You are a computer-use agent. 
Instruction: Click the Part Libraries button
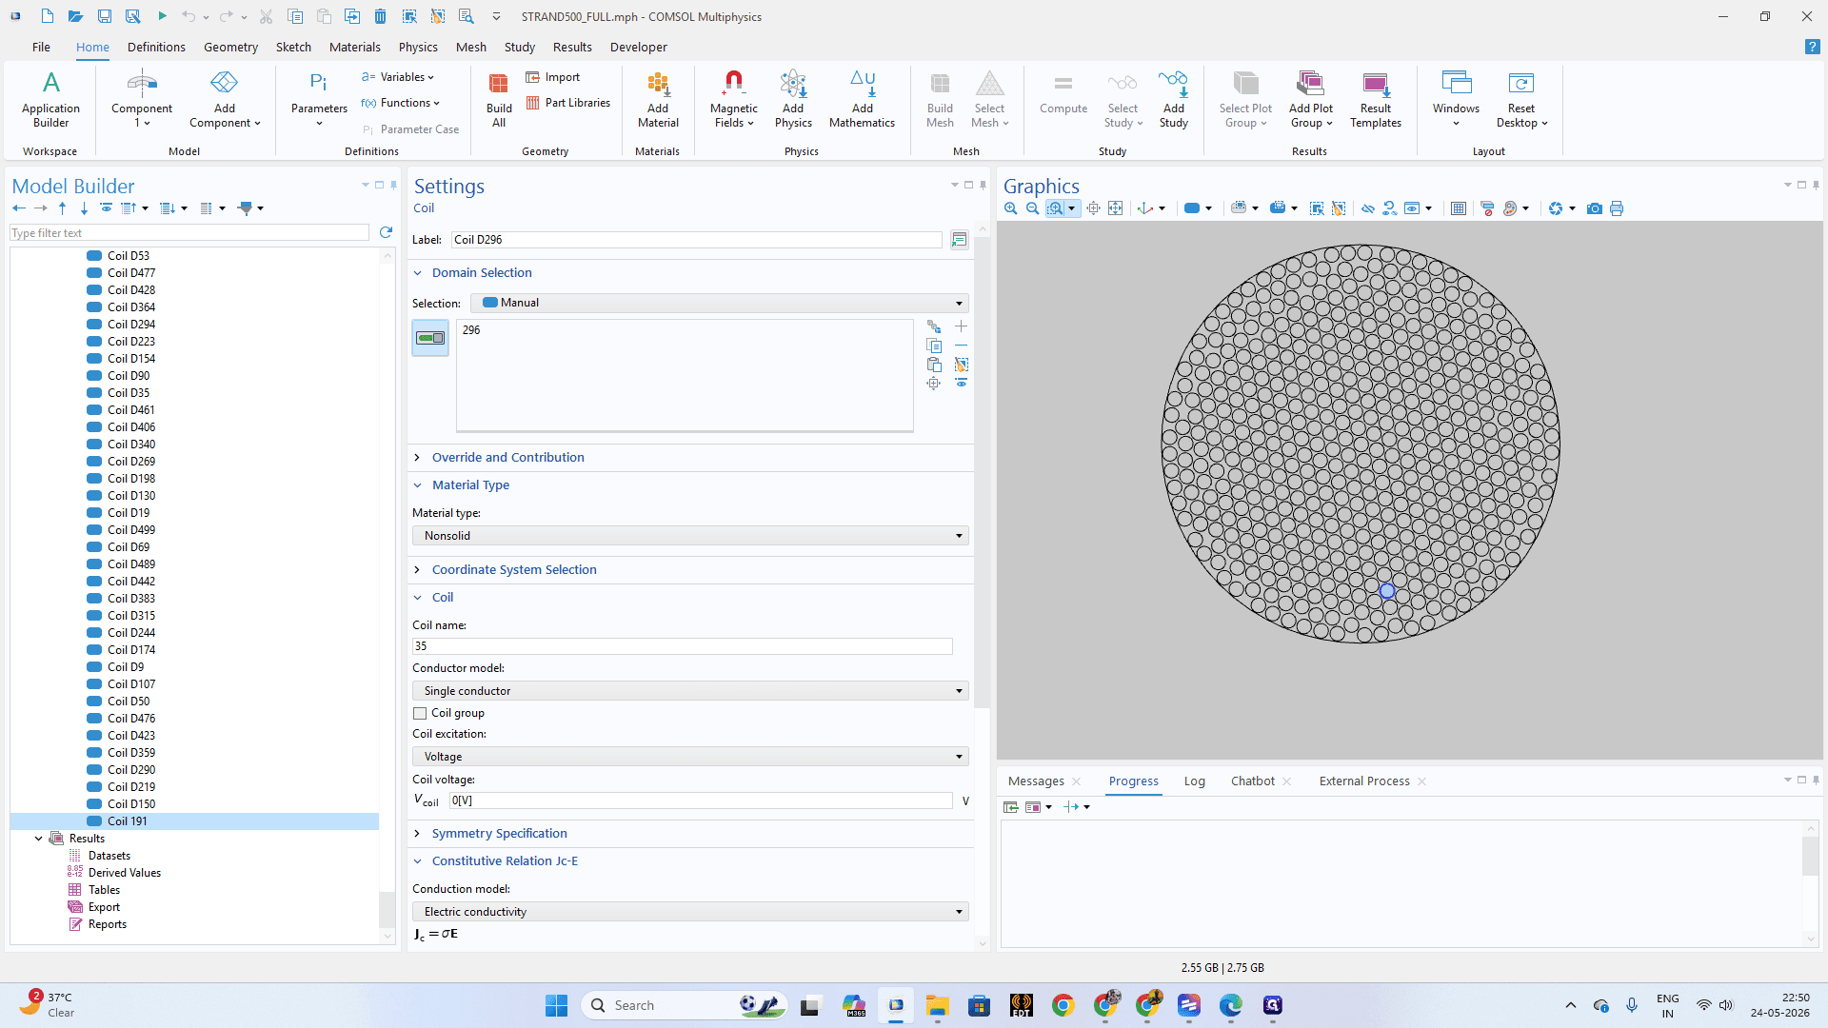coord(567,103)
